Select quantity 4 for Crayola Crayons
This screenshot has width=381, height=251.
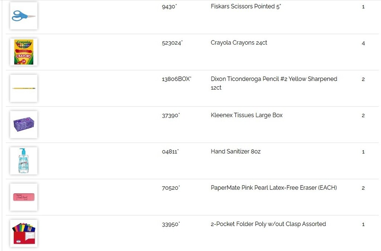(x=363, y=43)
